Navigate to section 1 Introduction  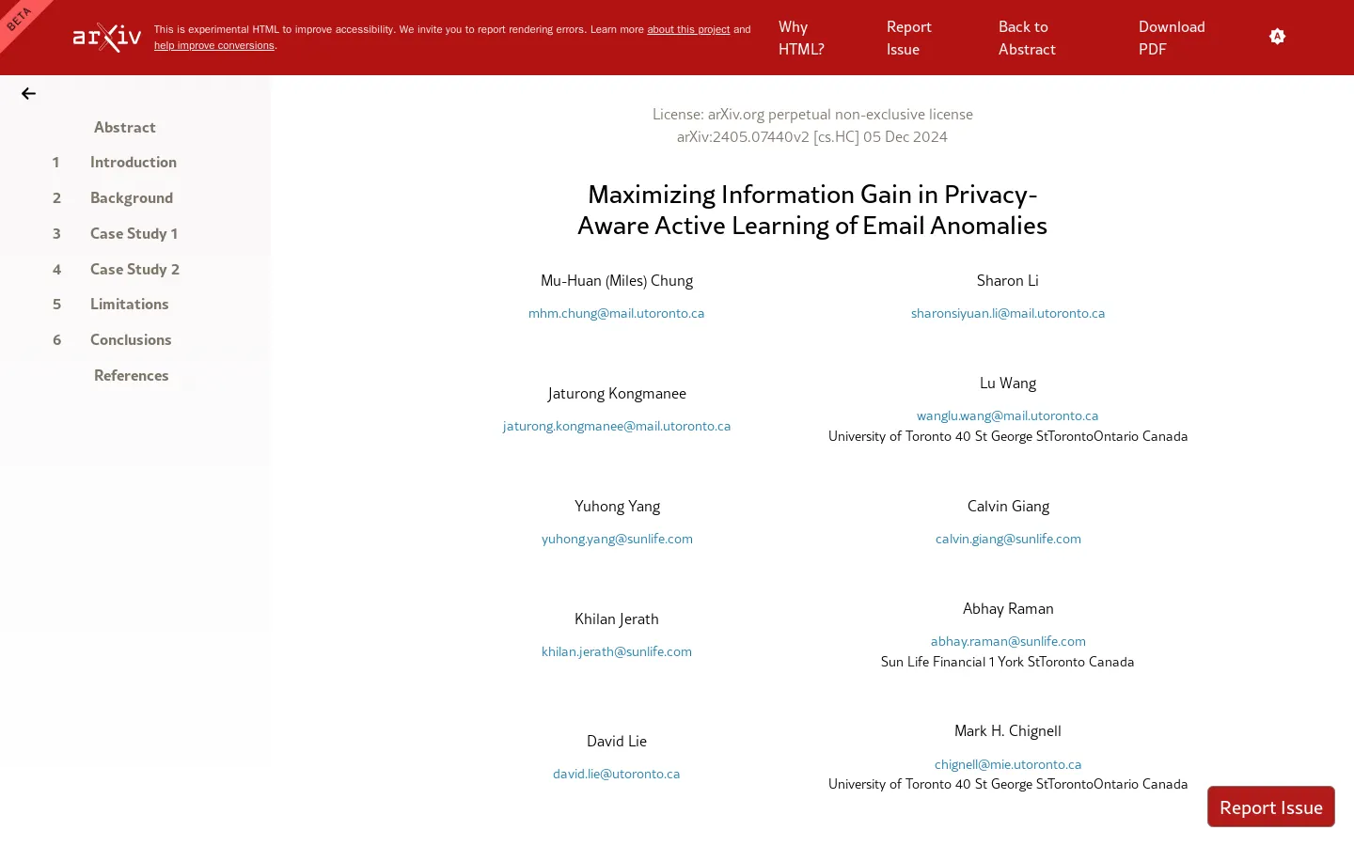pyautogui.click(x=134, y=162)
